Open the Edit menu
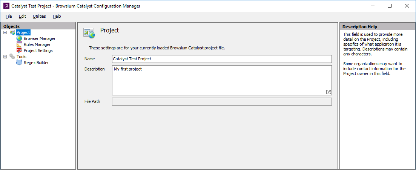416x170 pixels. click(22, 16)
